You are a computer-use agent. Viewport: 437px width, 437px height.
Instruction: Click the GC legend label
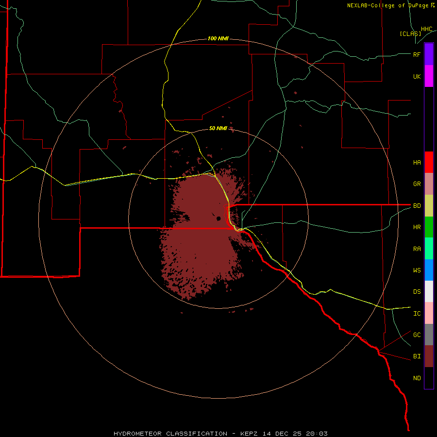(417, 335)
